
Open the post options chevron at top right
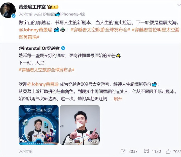(179, 5)
